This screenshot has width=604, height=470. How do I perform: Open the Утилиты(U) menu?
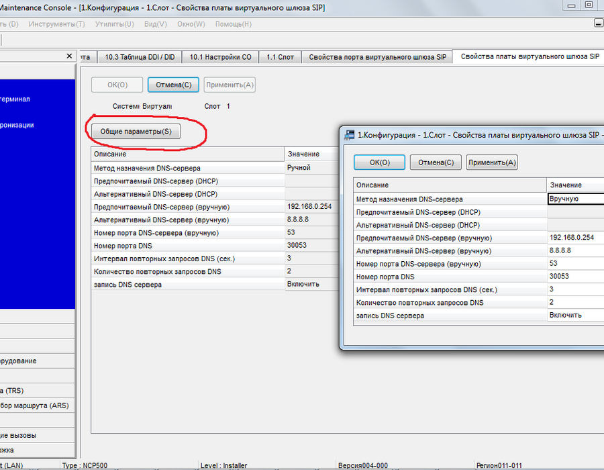click(114, 24)
